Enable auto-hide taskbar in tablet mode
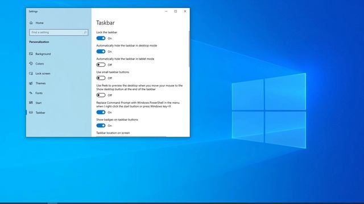This screenshot has width=364, height=204. point(101,65)
